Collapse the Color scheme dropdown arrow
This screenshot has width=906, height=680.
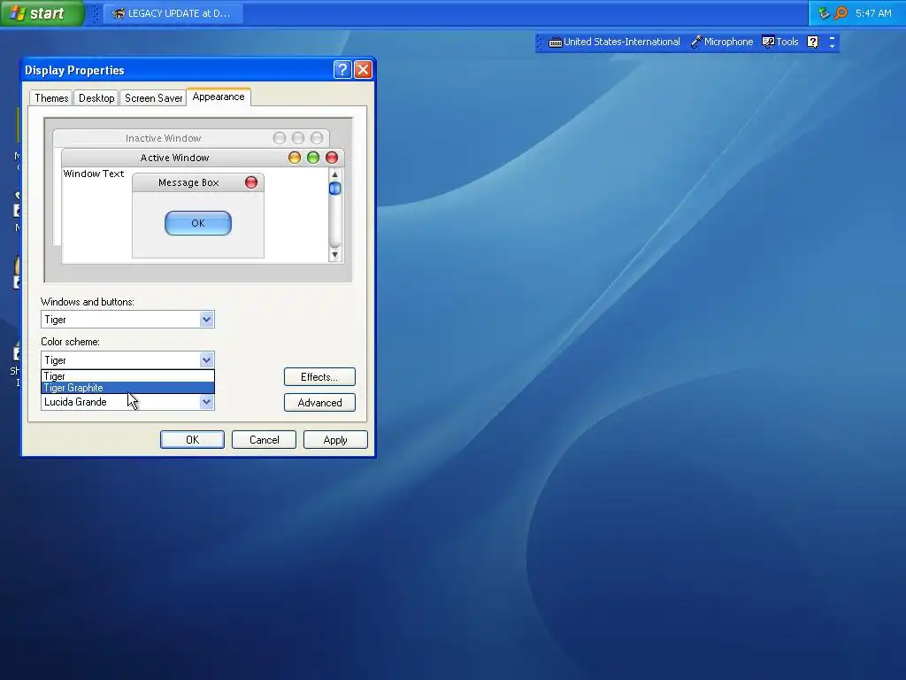click(x=206, y=359)
